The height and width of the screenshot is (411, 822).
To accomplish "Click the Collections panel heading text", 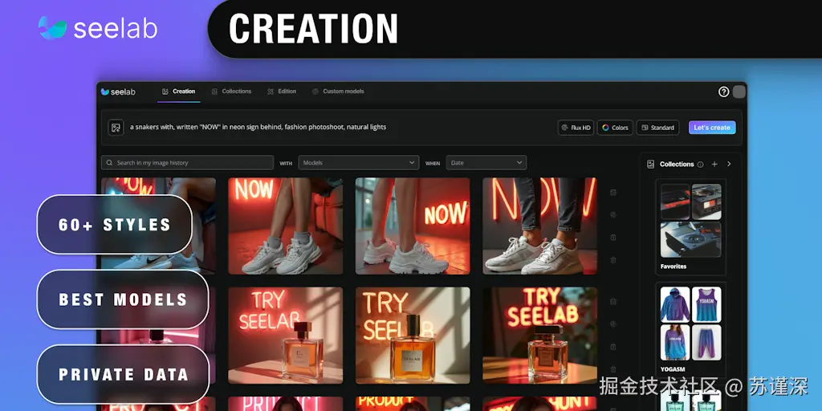I will 677,164.
